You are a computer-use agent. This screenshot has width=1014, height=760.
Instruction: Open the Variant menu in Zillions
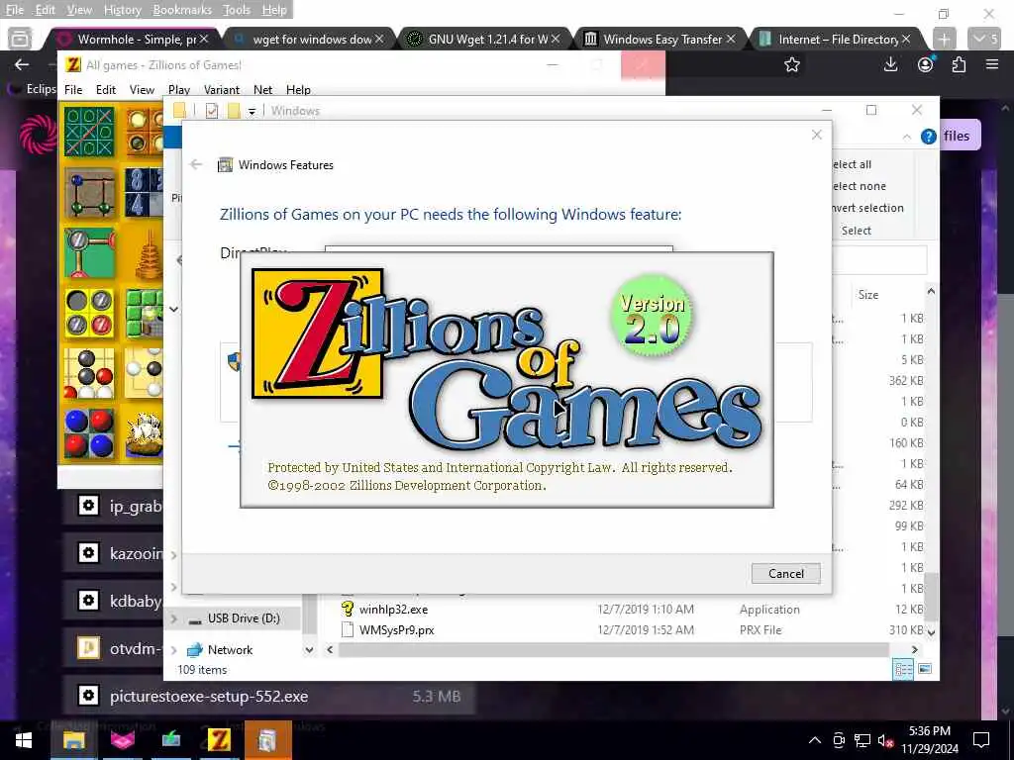click(x=222, y=90)
